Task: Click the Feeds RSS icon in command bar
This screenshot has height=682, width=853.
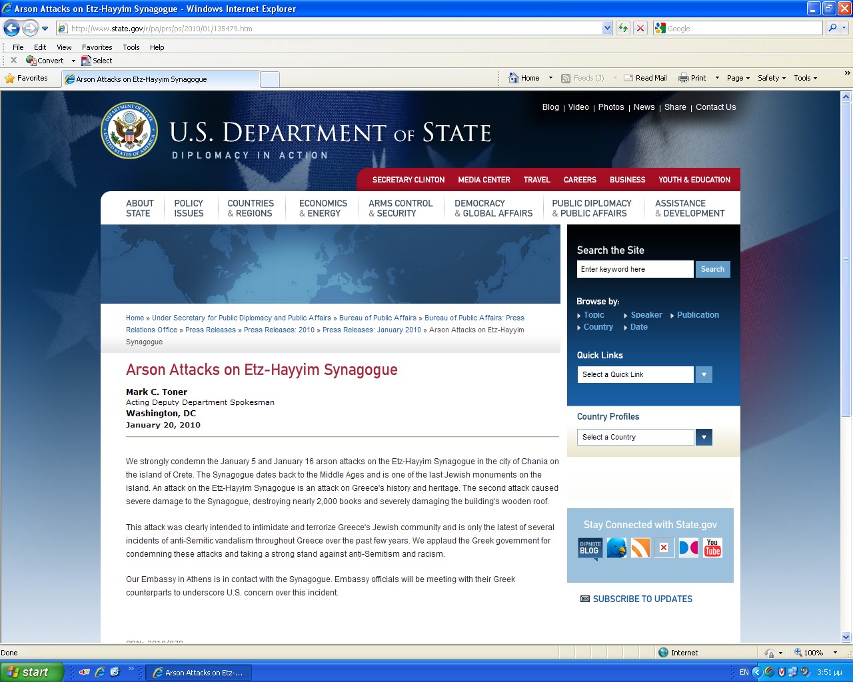Action: 566,78
